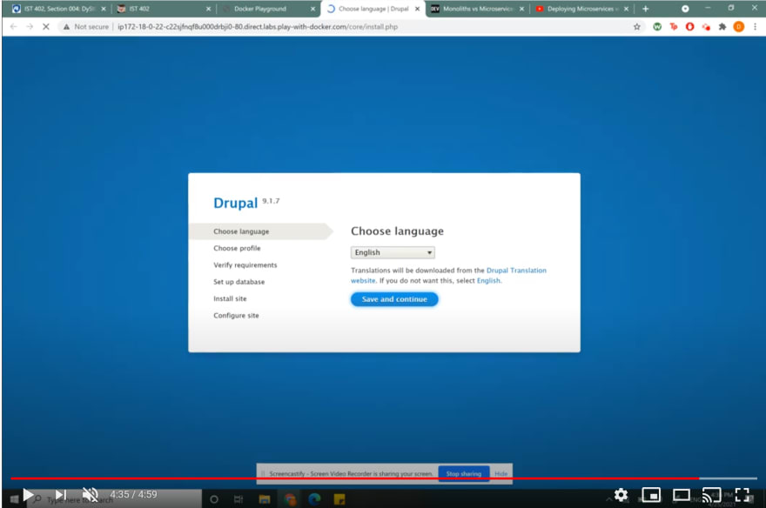Viewport: 766px width, 508px height.
Task: Select the Verify requirements step
Action: tap(245, 265)
